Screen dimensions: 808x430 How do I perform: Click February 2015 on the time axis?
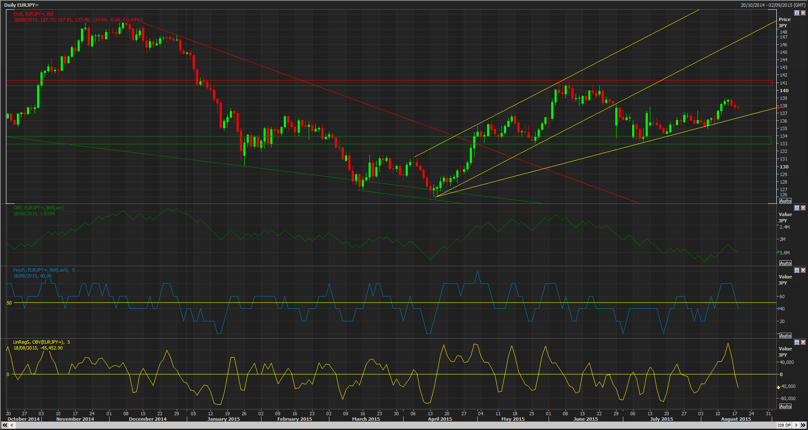point(295,419)
